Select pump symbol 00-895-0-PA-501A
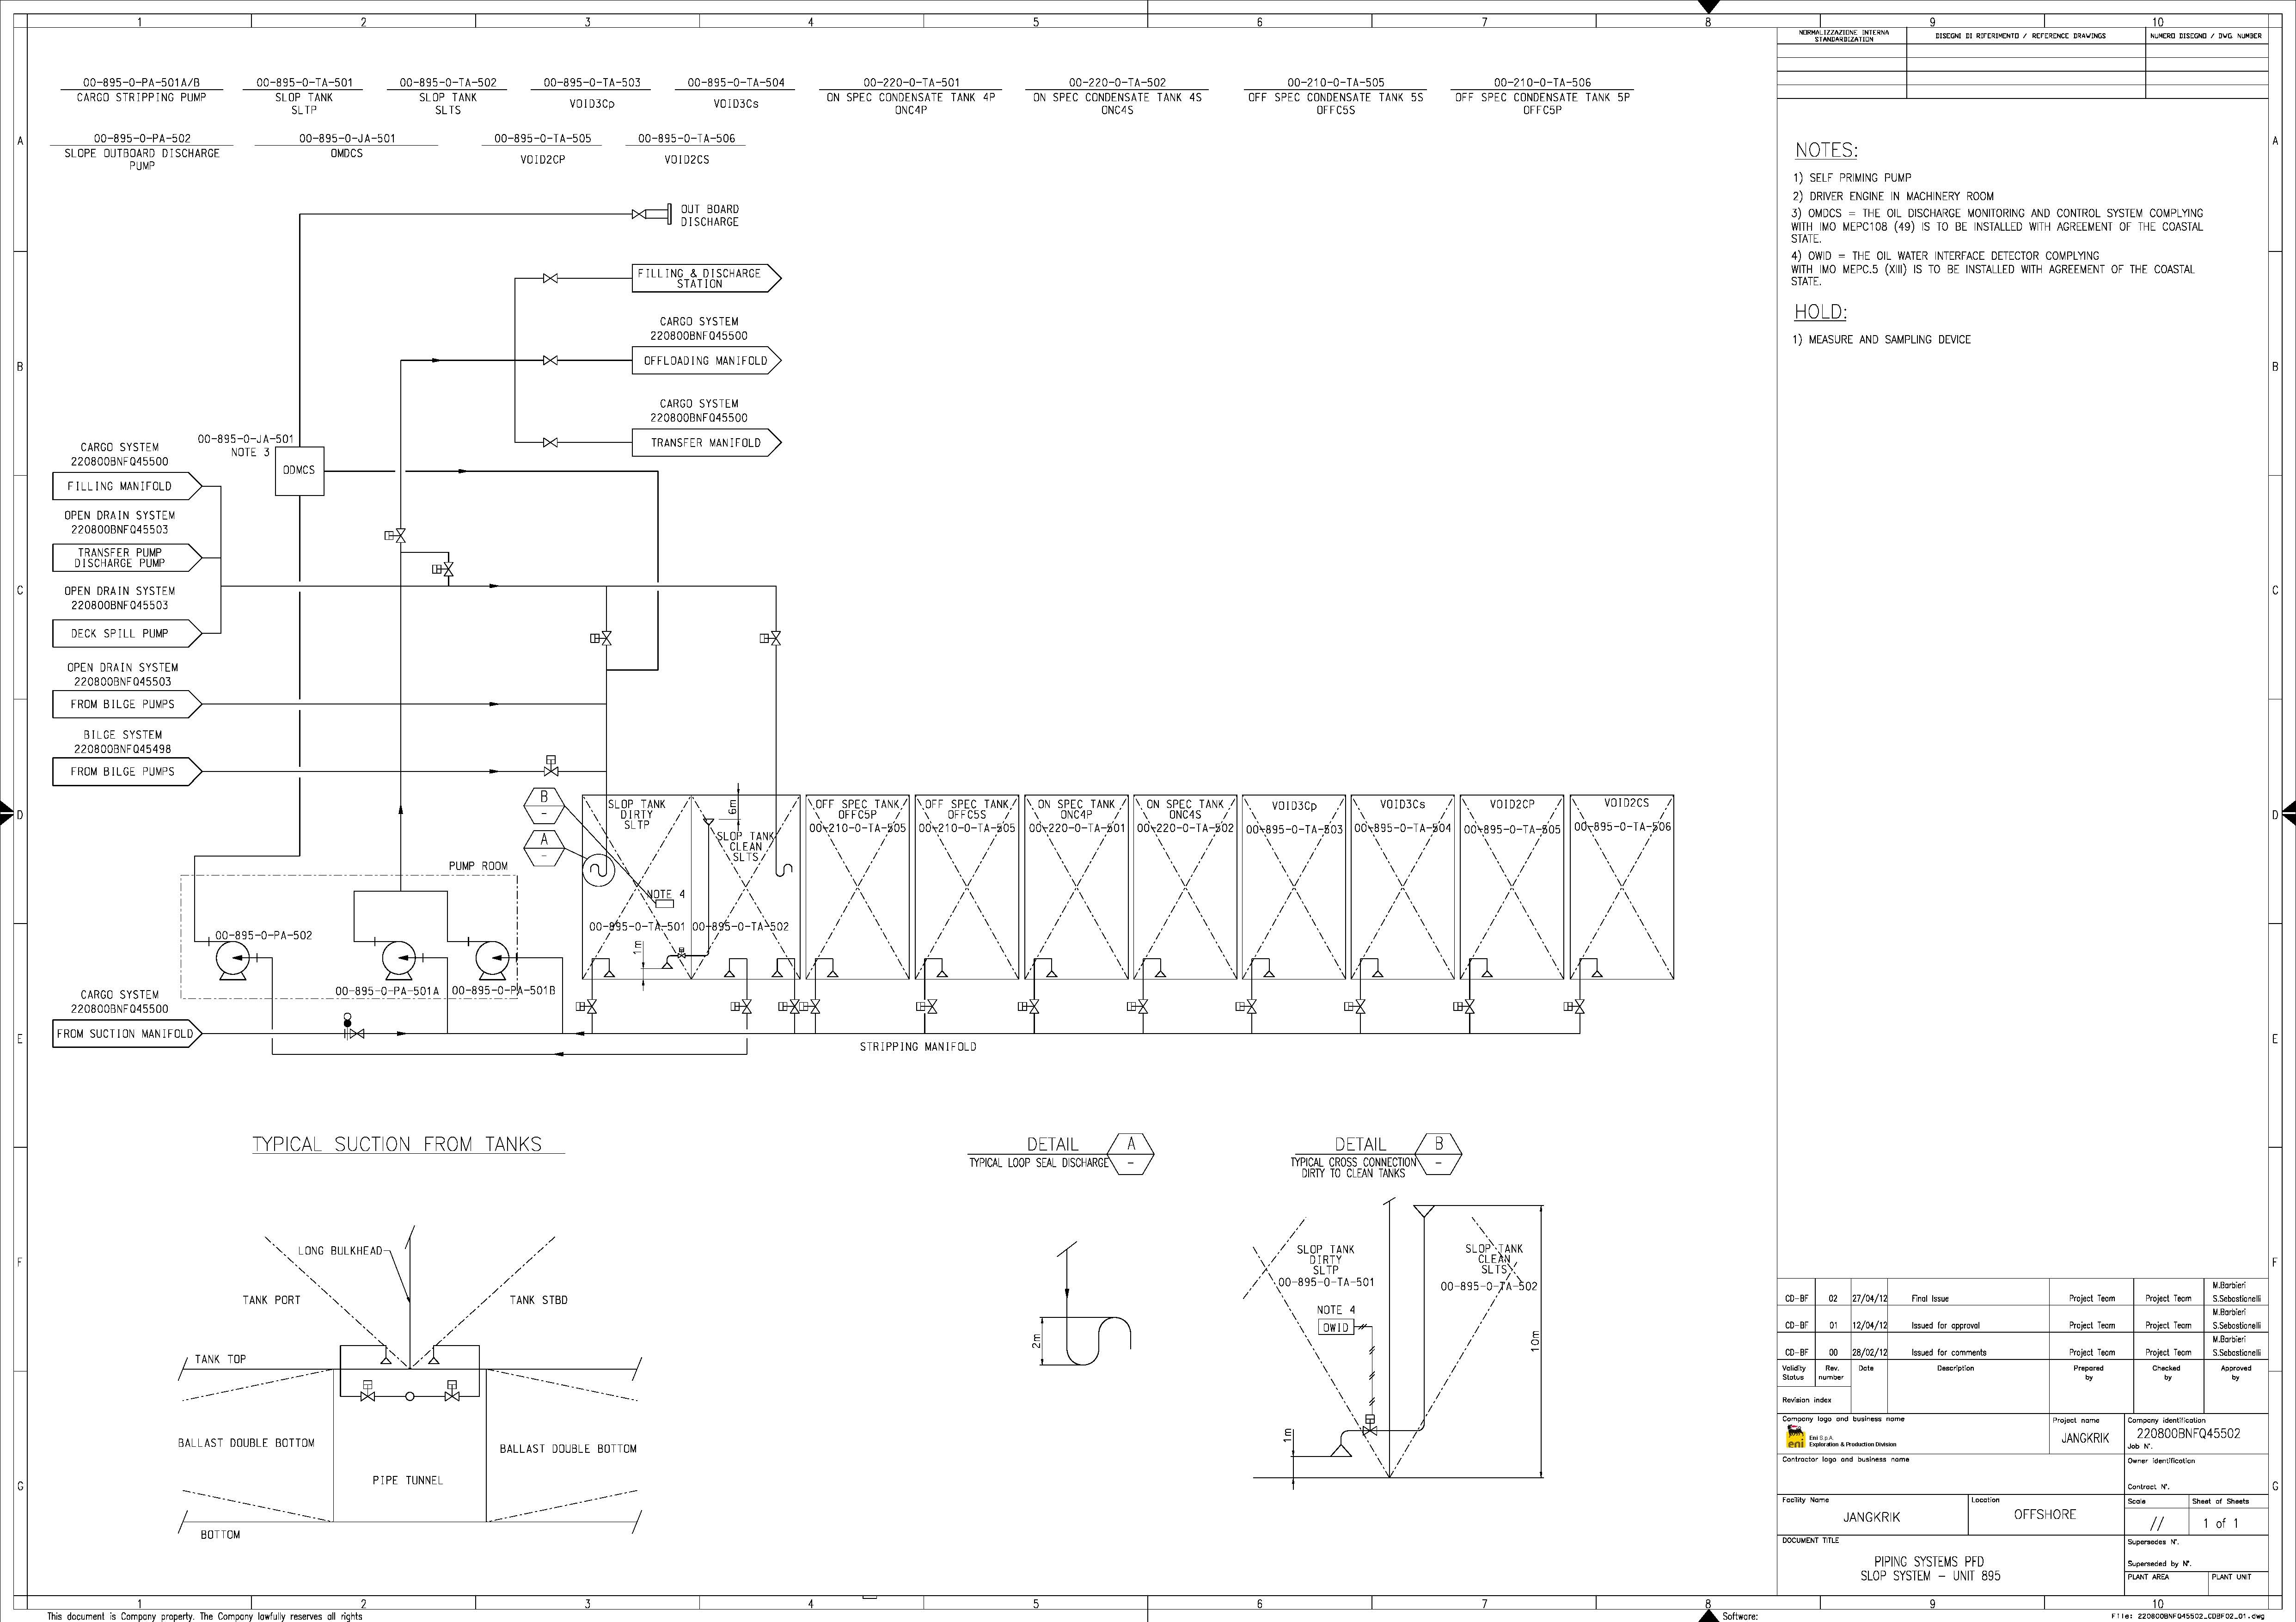Viewport: 2296px width, 1622px height. point(400,960)
